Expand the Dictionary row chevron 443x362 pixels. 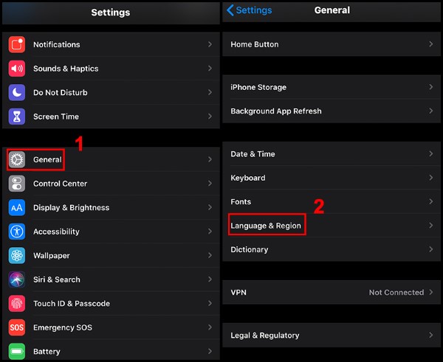[x=430, y=249]
